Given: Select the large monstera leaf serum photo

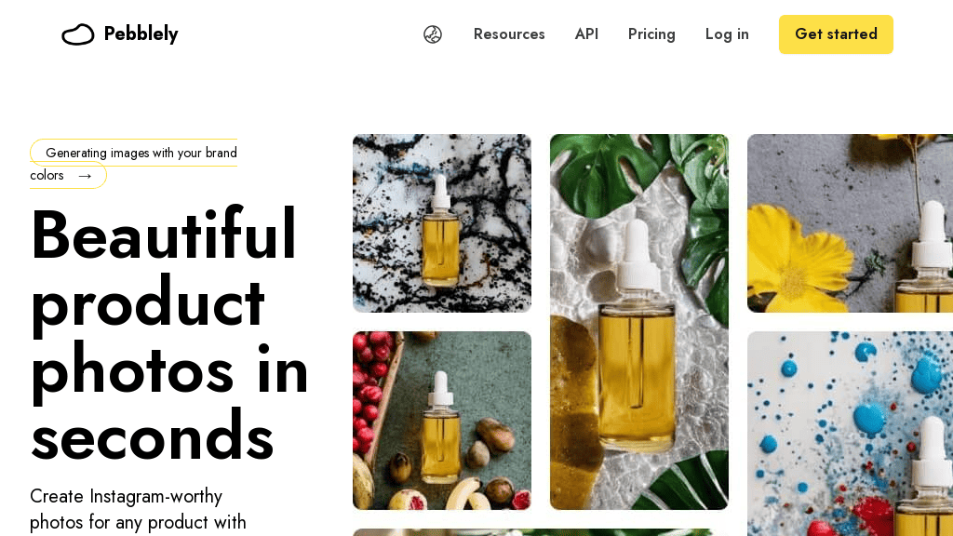Looking at the screenshot, I should tap(639, 321).
